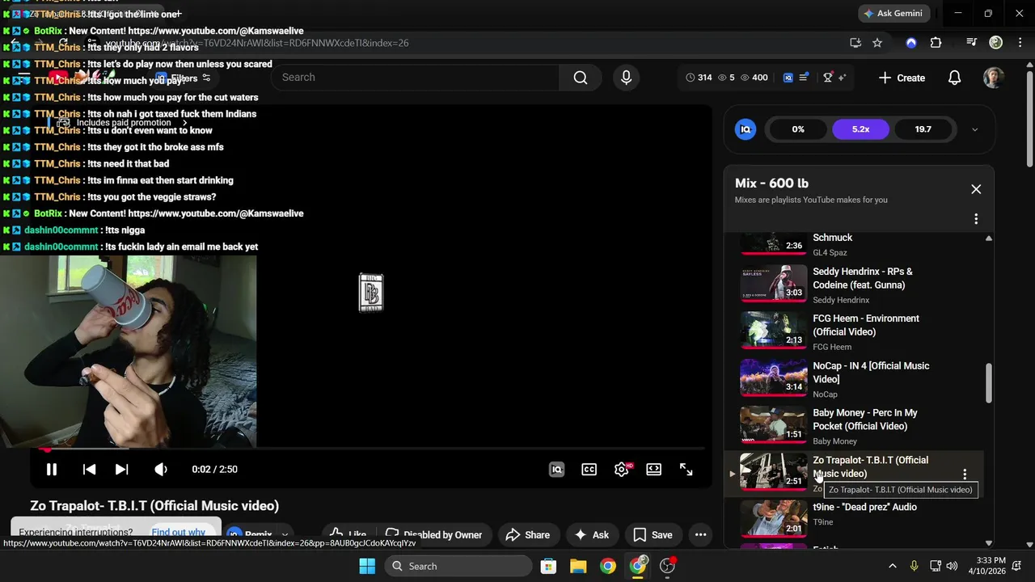Click Find out why link
Viewport: 1035px width, 582px height.
point(178,533)
